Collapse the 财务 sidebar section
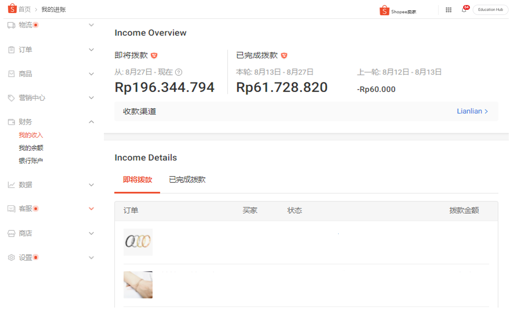Viewport: 515px width, 312px height. (x=91, y=122)
